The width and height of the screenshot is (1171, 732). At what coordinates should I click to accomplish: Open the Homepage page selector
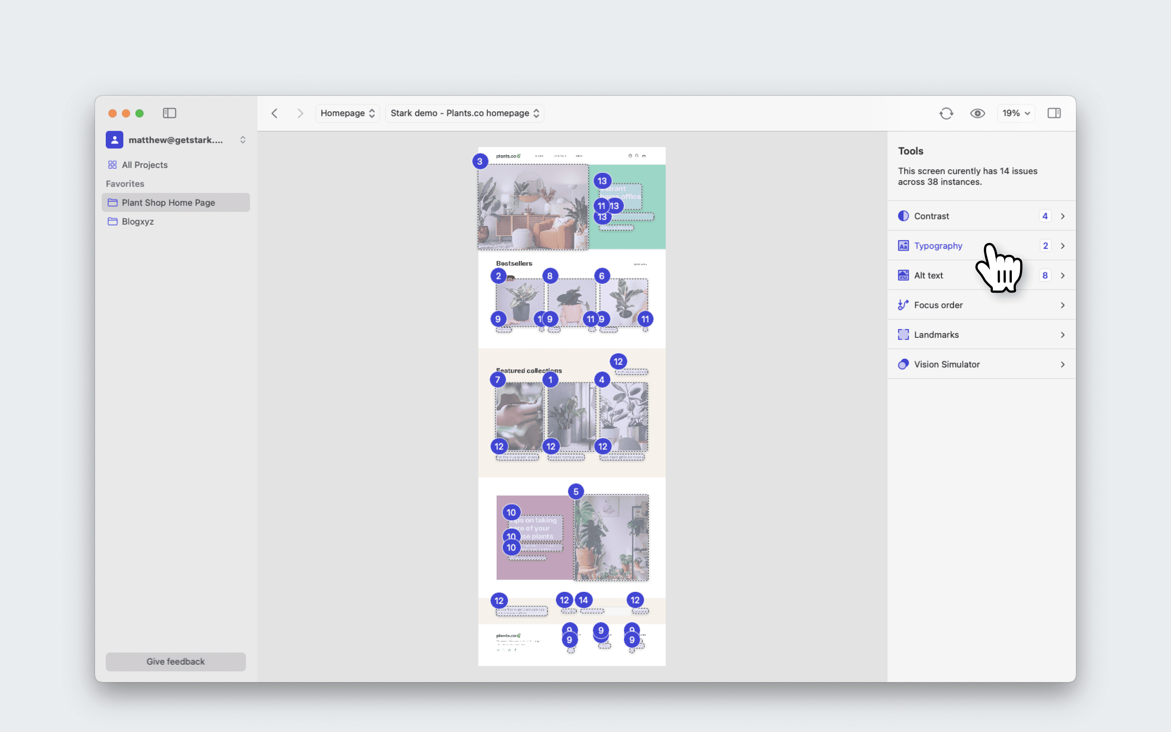pyautogui.click(x=347, y=113)
